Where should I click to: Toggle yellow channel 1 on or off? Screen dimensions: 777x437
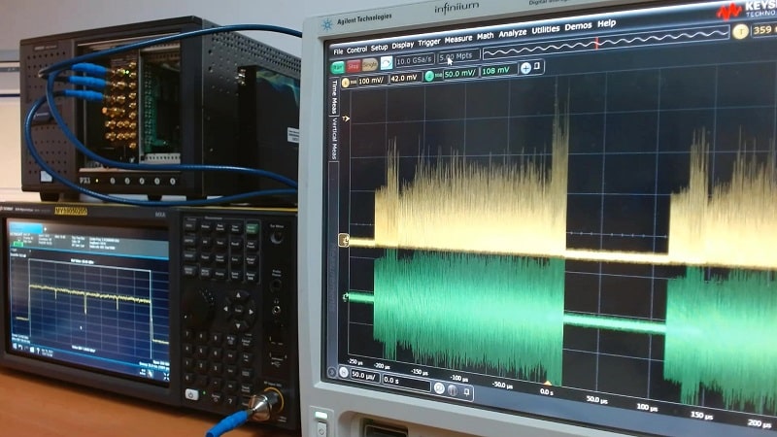[343, 82]
